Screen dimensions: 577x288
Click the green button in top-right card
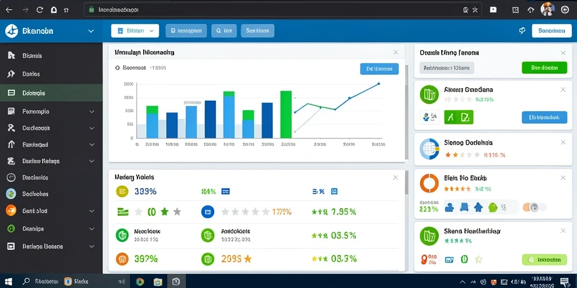point(544,68)
